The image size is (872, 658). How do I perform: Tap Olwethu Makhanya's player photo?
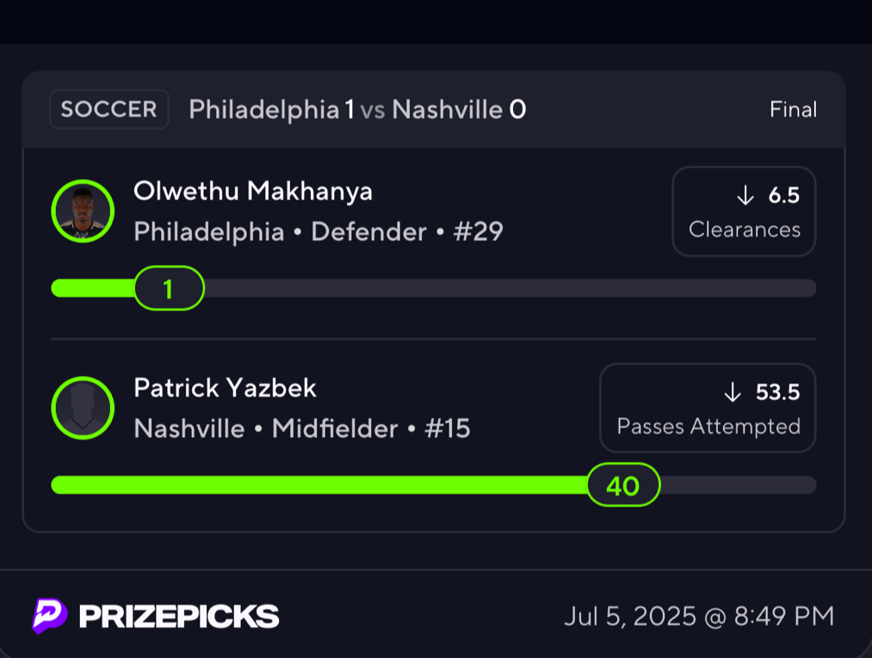coord(83,212)
